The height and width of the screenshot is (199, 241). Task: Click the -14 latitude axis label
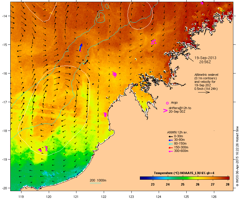(x=4, y=16)
